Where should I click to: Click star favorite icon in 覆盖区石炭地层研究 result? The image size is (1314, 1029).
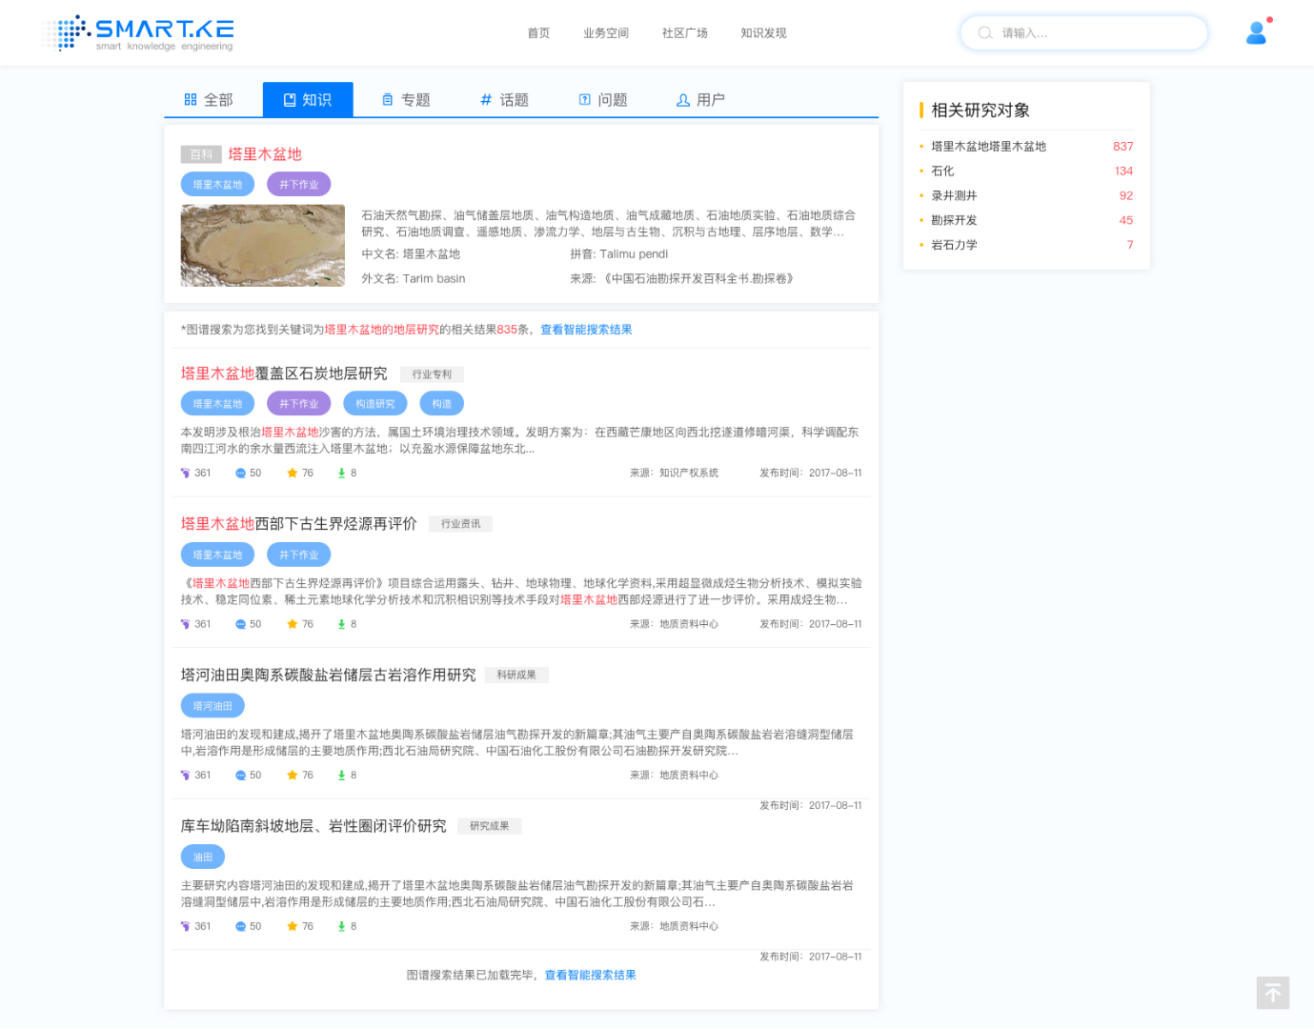(x=293, y=474)
